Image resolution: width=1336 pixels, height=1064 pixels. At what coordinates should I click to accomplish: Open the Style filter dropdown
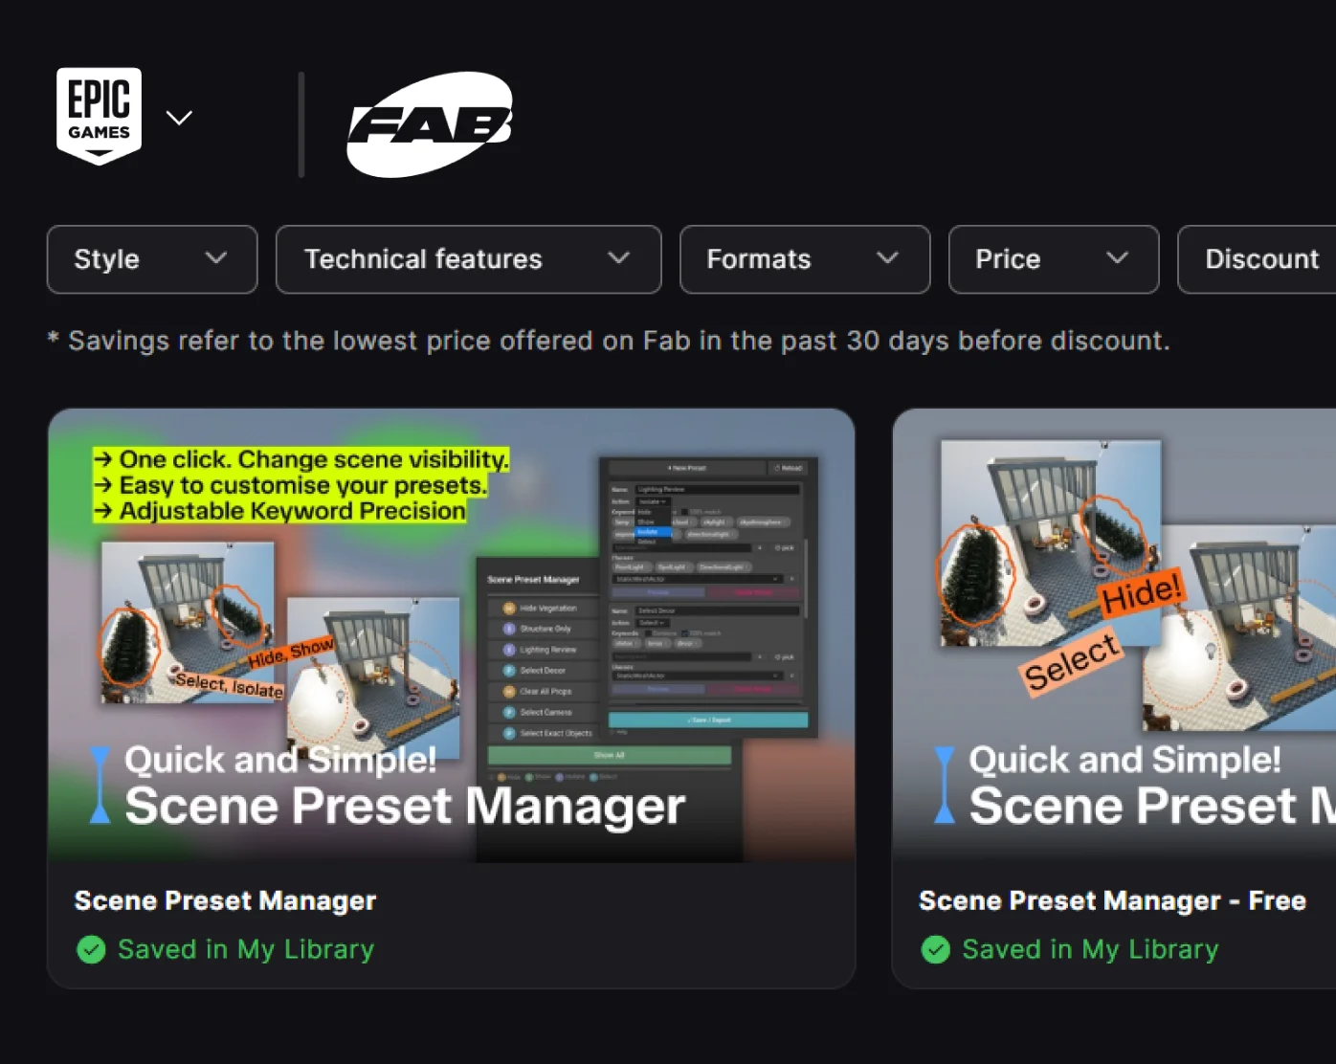tap(152, 259)
